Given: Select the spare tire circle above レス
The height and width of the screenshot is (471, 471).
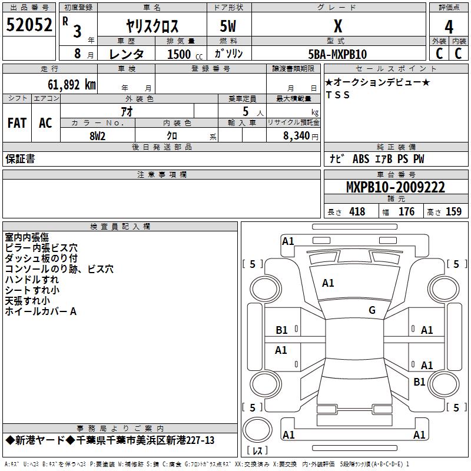Looking at the screenshot, I should click(257, 429).
